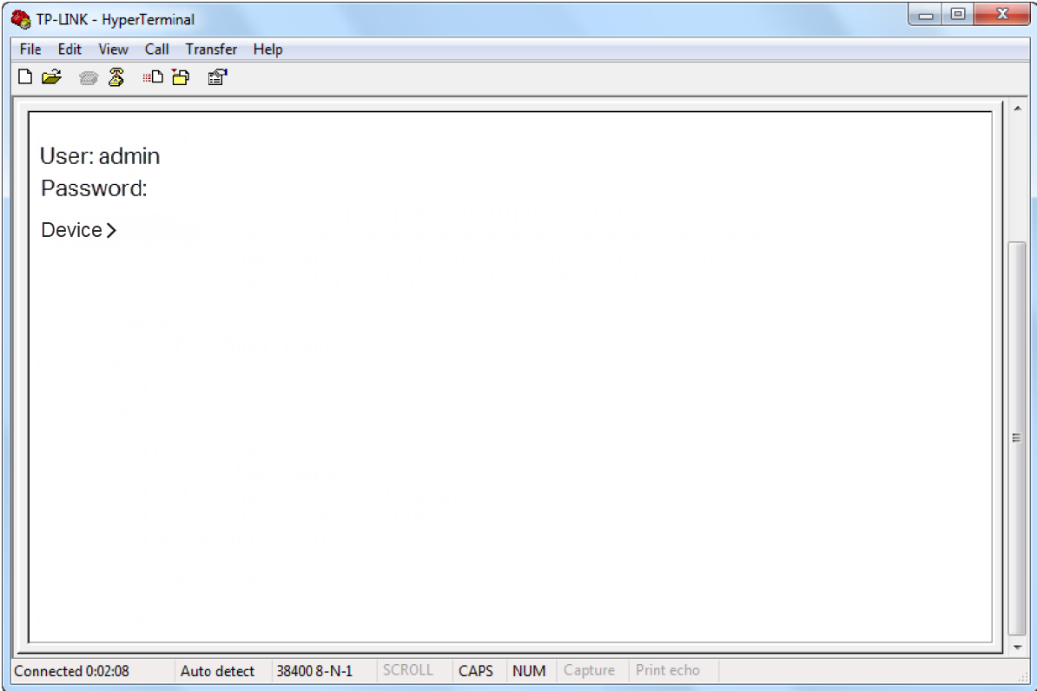Open the Help menu
The image size is (1037, 691).
(x=268, y=49)
